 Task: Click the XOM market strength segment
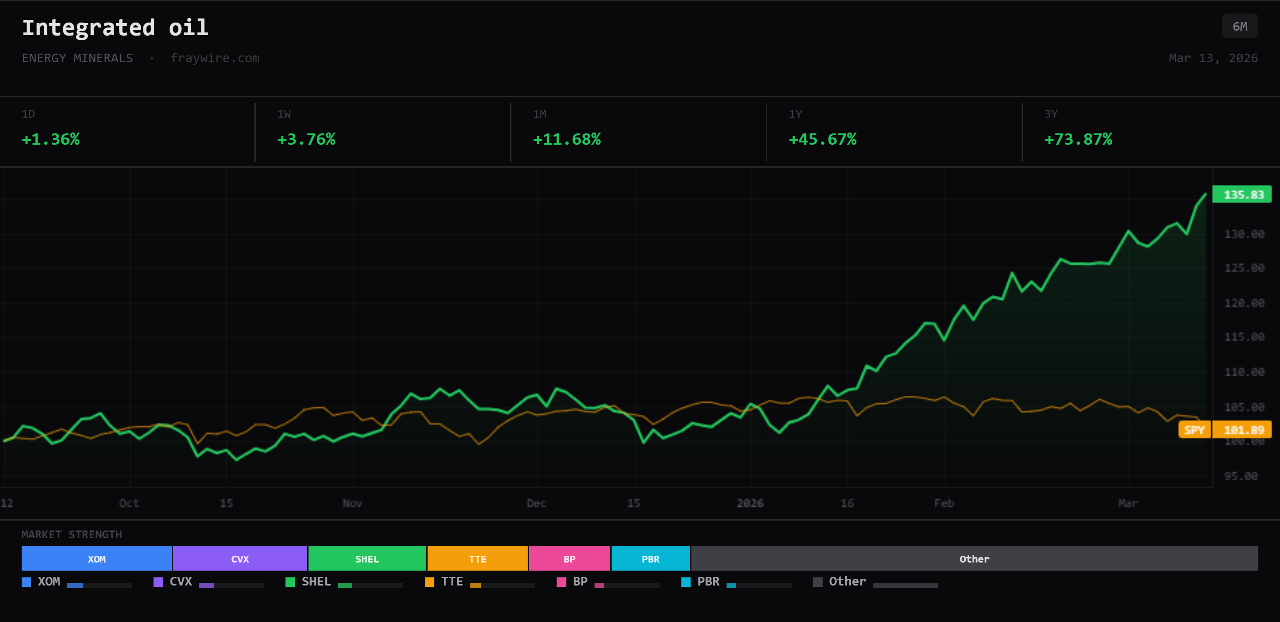coord(97,558)
